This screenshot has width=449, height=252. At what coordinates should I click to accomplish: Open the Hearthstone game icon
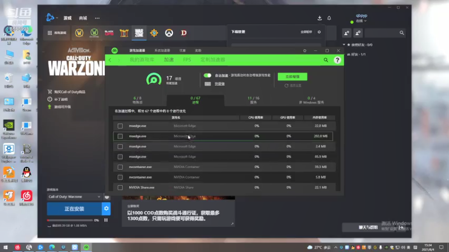(154, 33)
